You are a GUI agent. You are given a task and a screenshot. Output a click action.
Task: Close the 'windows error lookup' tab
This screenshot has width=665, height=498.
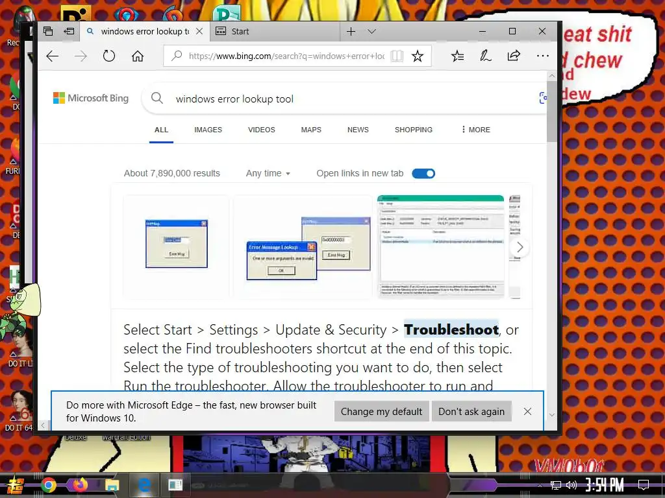pos(199,31)
